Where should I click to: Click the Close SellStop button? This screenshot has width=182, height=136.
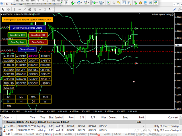pos(38,42)
